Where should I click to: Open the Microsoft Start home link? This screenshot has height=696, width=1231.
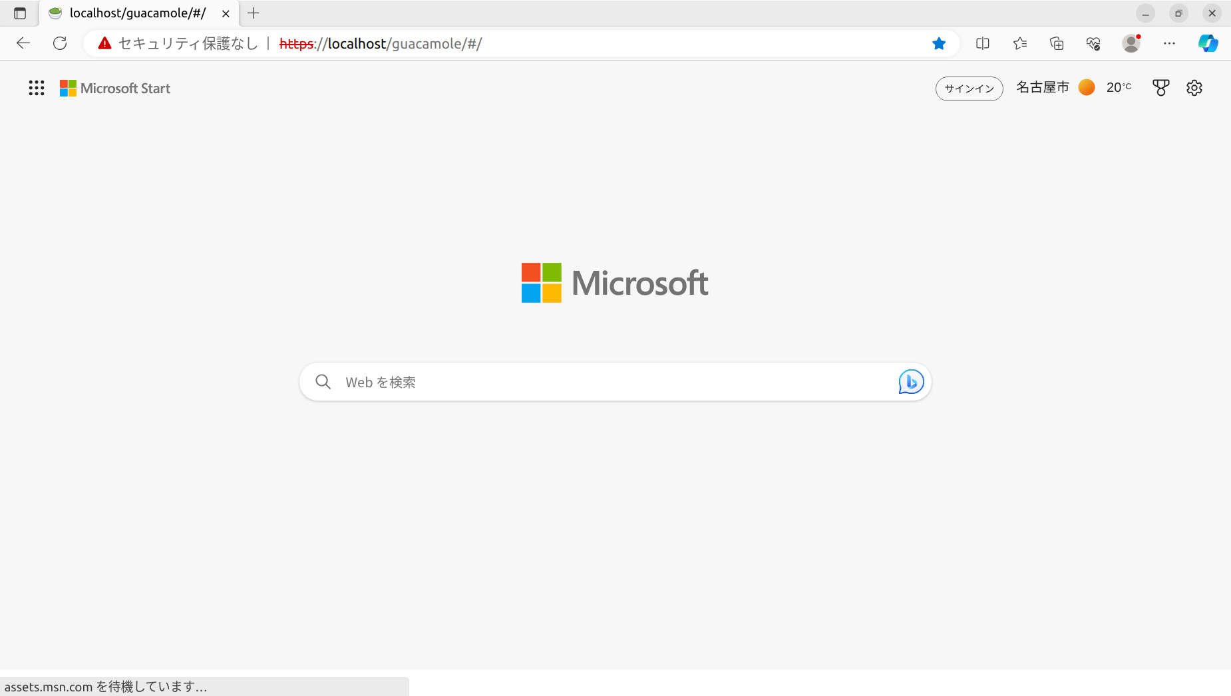[x=115, y=88]
